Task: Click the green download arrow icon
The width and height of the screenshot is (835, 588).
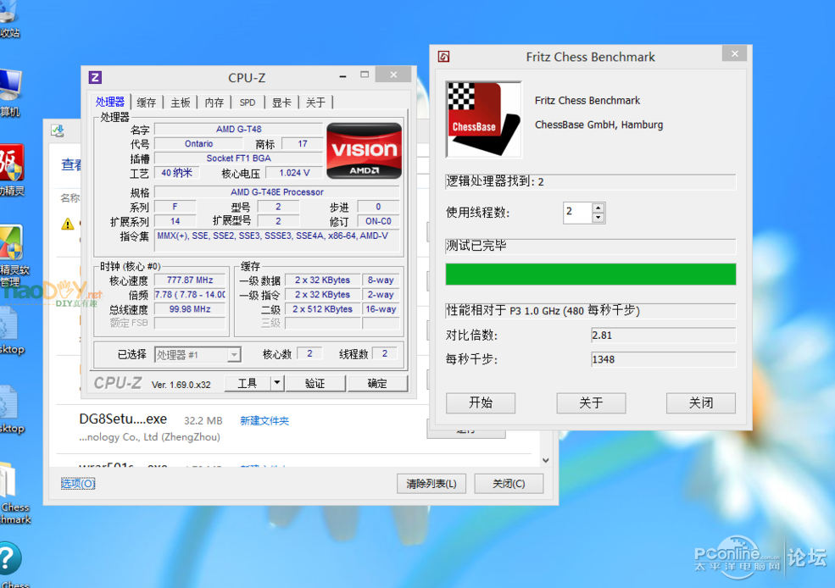Action: (x=59, y=130)
